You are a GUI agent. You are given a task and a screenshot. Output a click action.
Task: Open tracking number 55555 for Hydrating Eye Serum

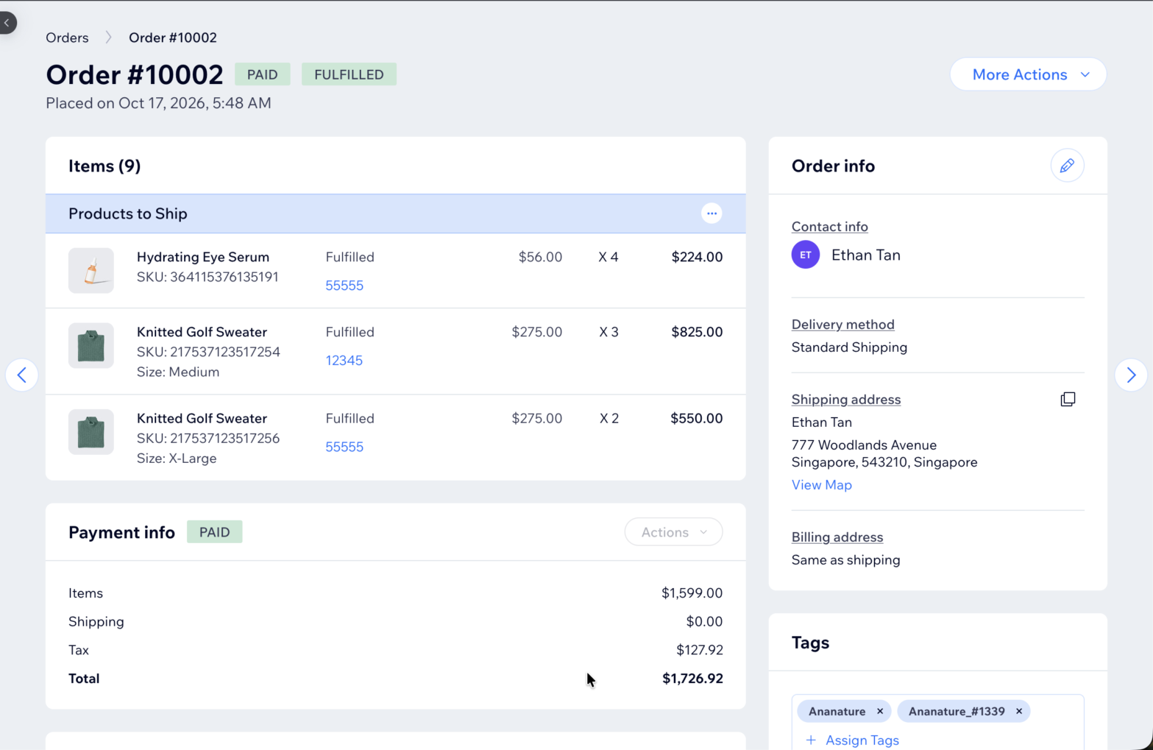pos(344,286)
